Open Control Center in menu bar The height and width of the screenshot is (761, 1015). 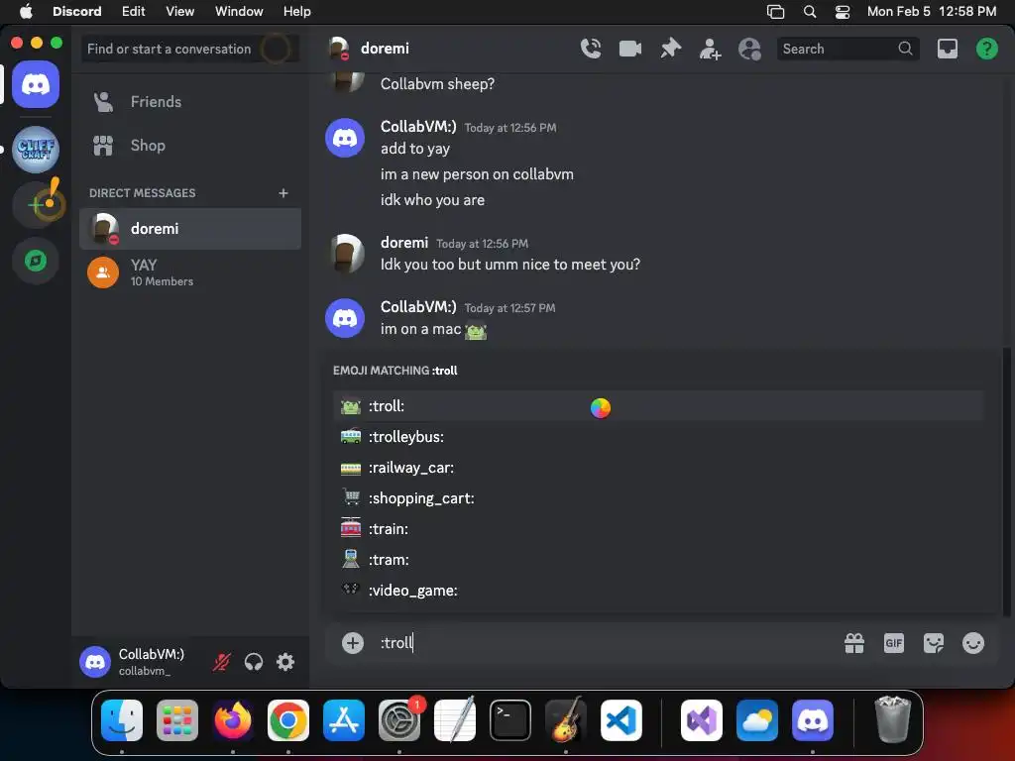pos(843,11)
